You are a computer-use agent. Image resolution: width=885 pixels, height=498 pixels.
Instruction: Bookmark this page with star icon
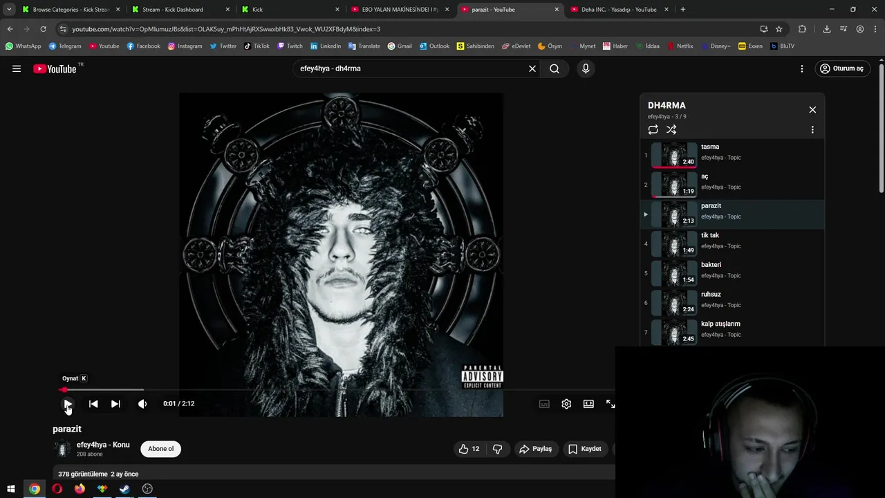pyautogui.click(x=779, y=29)
